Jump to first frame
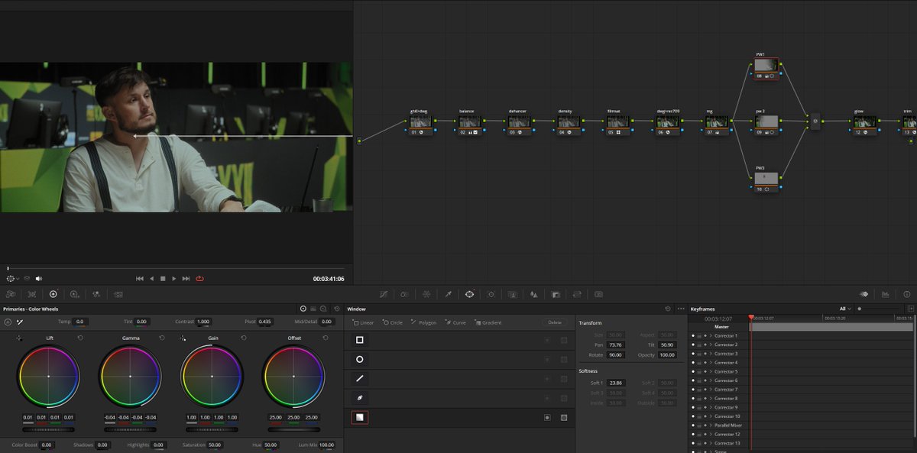Screen dimensions: 917x453 click(140, 279)
